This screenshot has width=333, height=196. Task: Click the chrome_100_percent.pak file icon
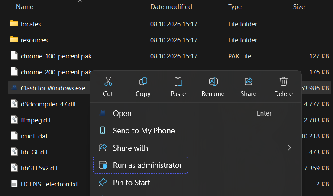pyautogui.click(x=14, y=56)
